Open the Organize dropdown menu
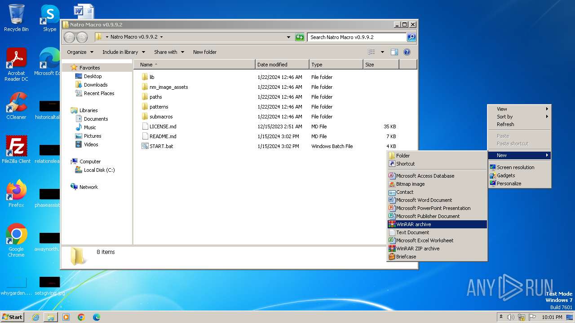The width and height of the screenshot is (575, 323). (x=80, y=52)
